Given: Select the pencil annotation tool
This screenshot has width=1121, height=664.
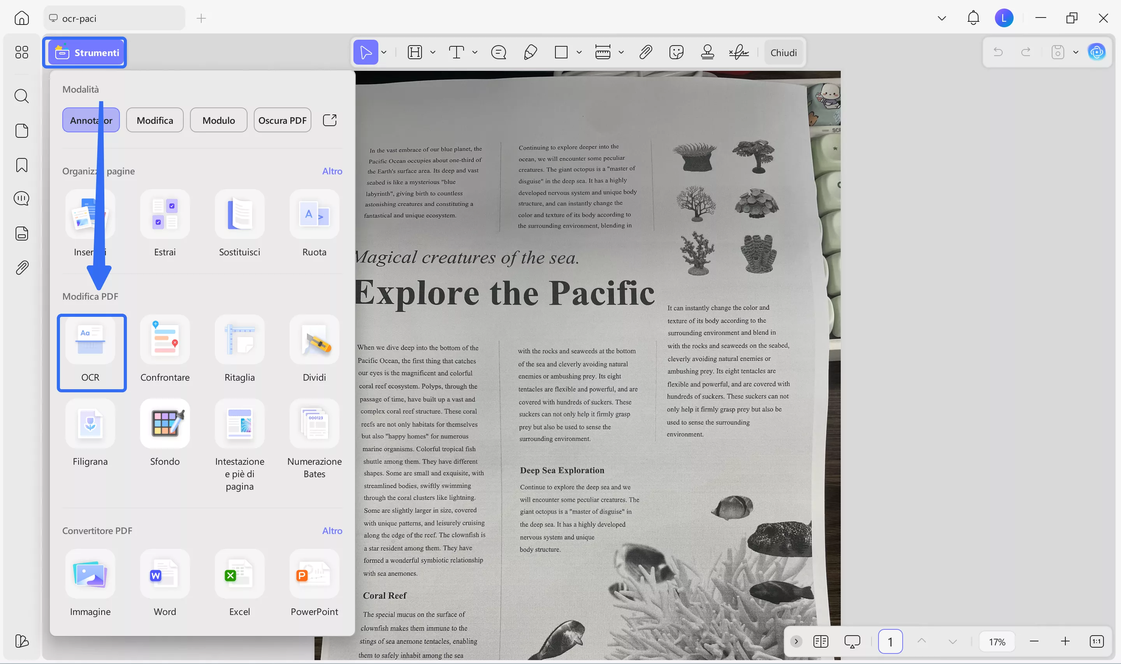Looking at the screenshot, I should 530,53.
